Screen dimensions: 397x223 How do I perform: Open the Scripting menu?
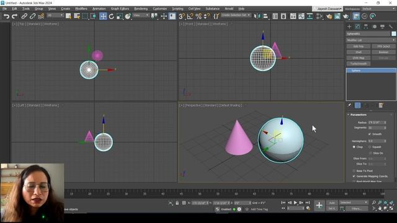[x=178, y=9]
